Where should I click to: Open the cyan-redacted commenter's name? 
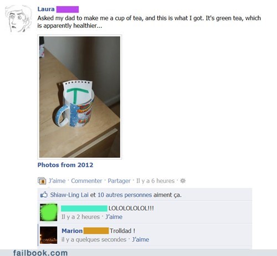pos(84,208)
